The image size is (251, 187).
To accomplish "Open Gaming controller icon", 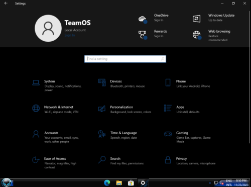I will 168,134.
